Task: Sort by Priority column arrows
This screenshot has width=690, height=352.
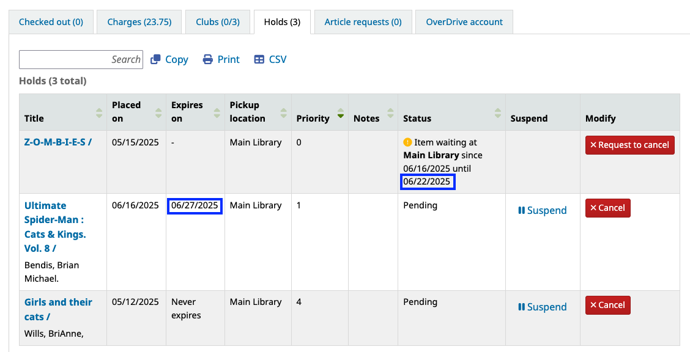Action: tap(341, 112)
